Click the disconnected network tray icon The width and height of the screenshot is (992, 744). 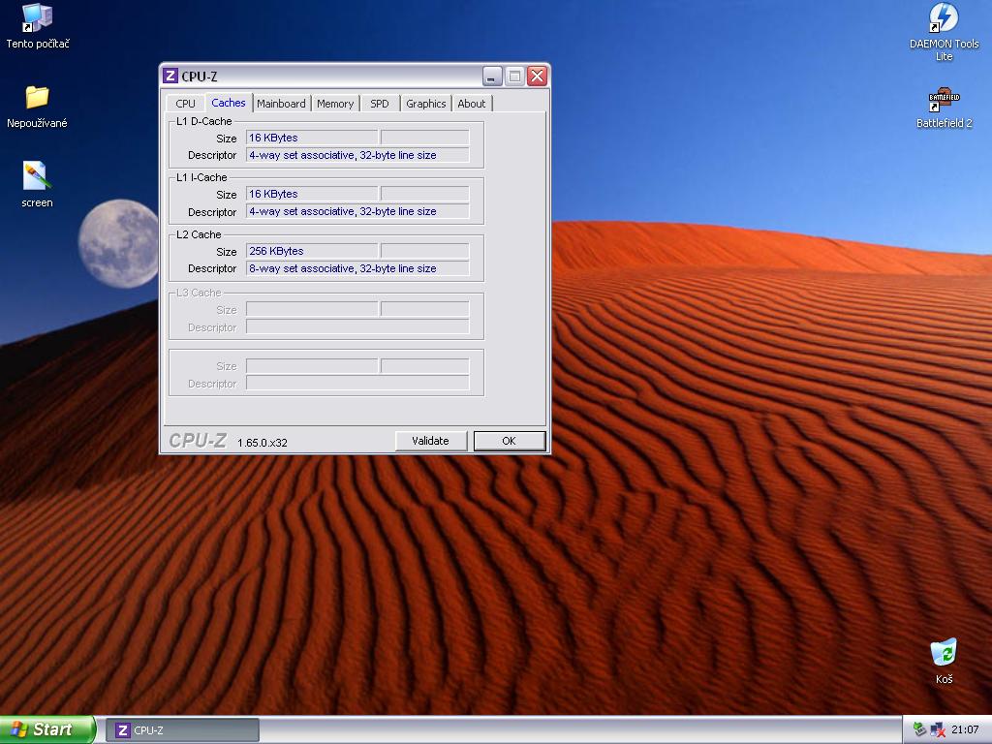938,729
